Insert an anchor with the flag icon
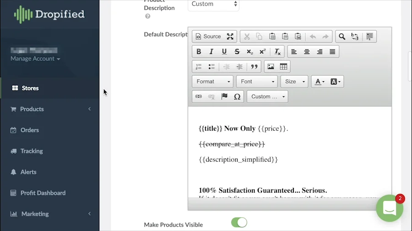The image size is (412, 231). [x=224, y=96]
